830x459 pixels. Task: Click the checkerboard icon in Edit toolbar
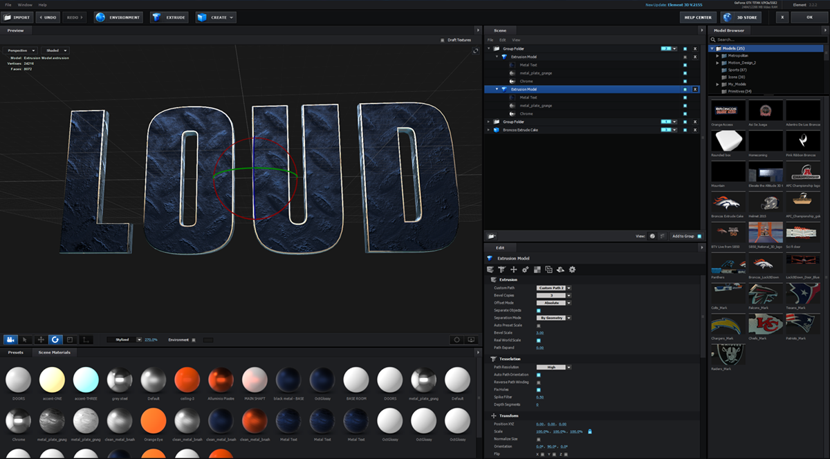537,269
